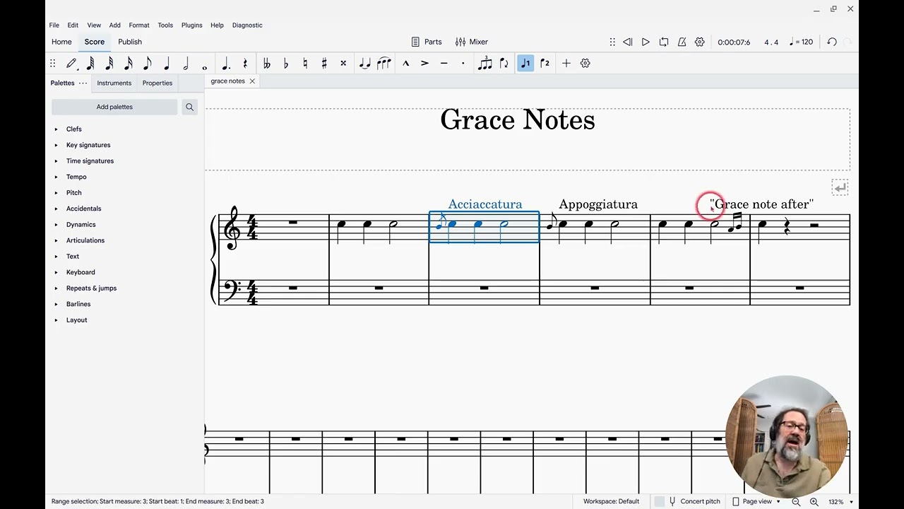This screenshot has width=904, height=509.
Task: Open the Parts dialog
Action: [427, 42]
